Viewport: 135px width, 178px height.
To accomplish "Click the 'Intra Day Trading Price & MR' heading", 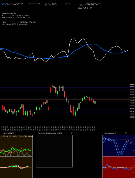I will [x=50, y=133].
